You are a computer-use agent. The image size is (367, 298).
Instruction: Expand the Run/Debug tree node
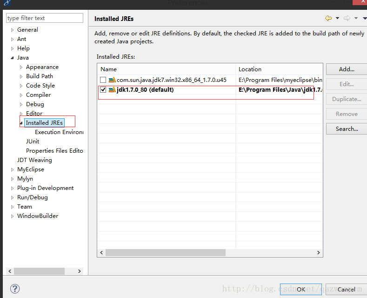pyautogui.click(x=13, y=198)
